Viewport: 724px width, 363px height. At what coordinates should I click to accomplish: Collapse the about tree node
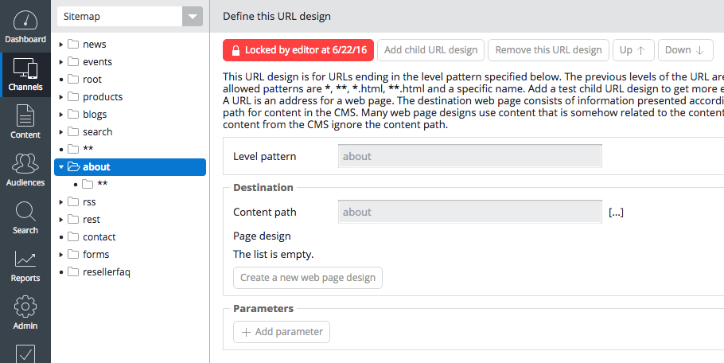coord(61,167)
